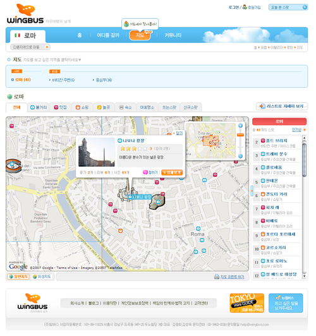Open the 다른지역으로 이동 region dropdown
The image size is (316, 336).
[30, 47]
